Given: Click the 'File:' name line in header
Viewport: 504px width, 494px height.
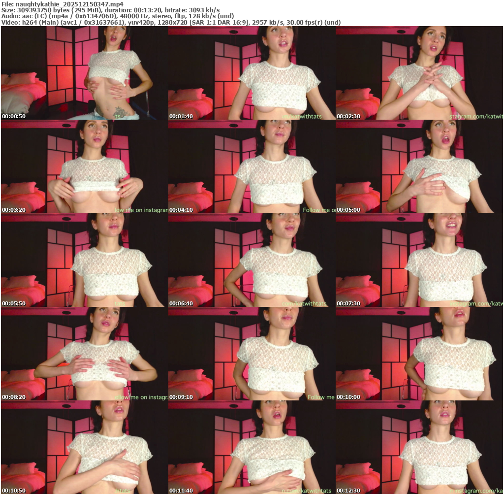Looking at the screenshot, I should point(63,4).
